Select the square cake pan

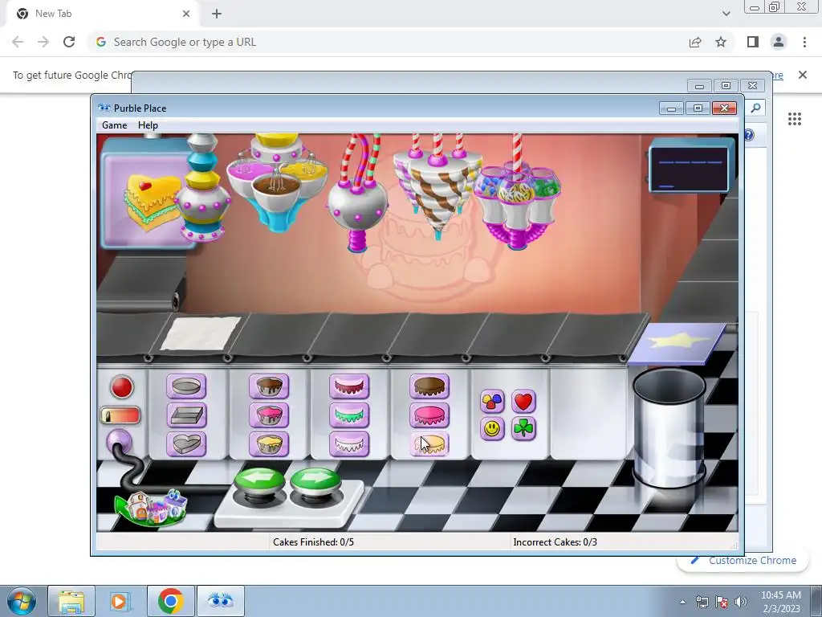pyautogui.click(x=186, y=415)
